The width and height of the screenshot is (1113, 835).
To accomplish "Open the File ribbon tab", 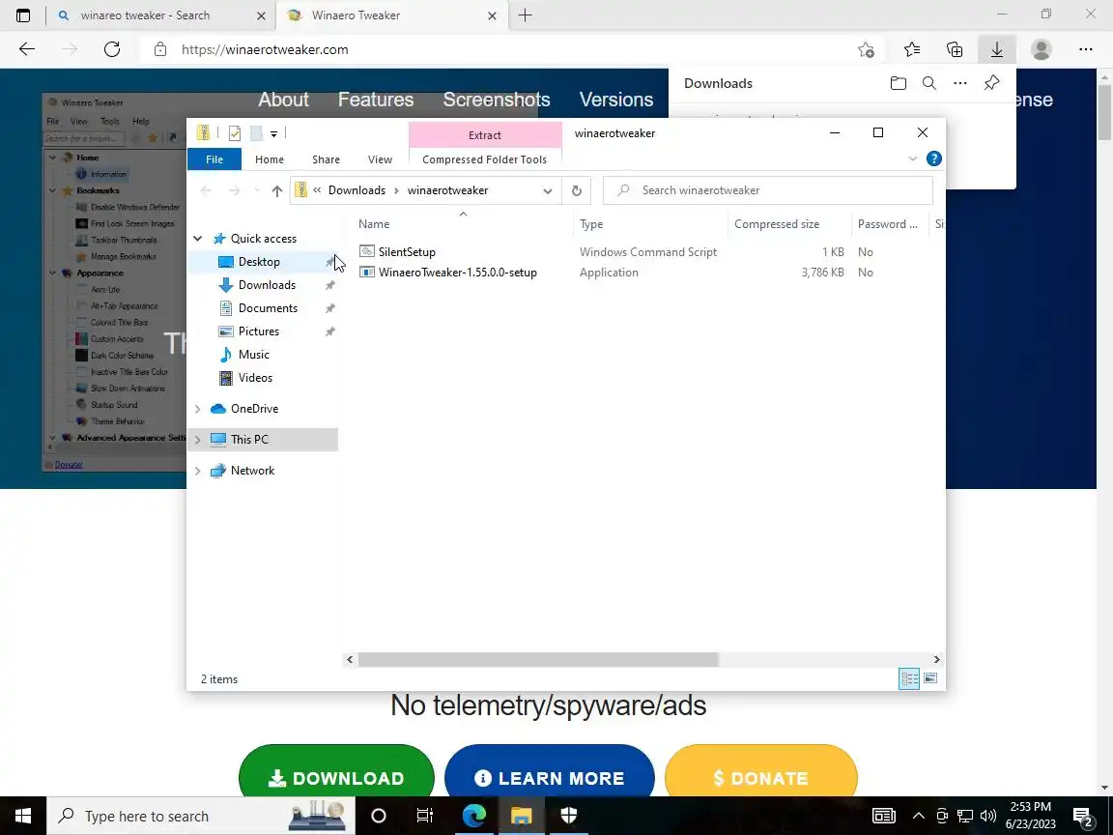I will pos(214,159).
